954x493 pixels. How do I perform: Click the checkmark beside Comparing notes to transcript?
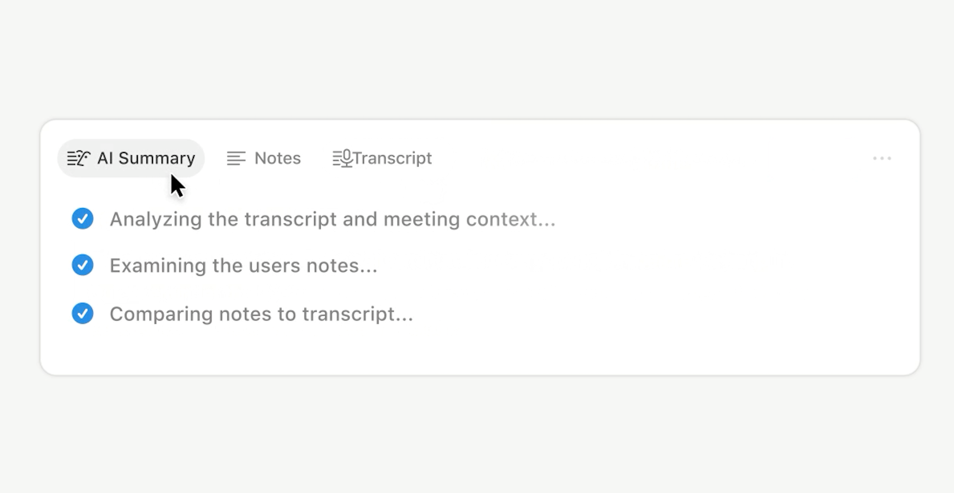click(82, 313)
